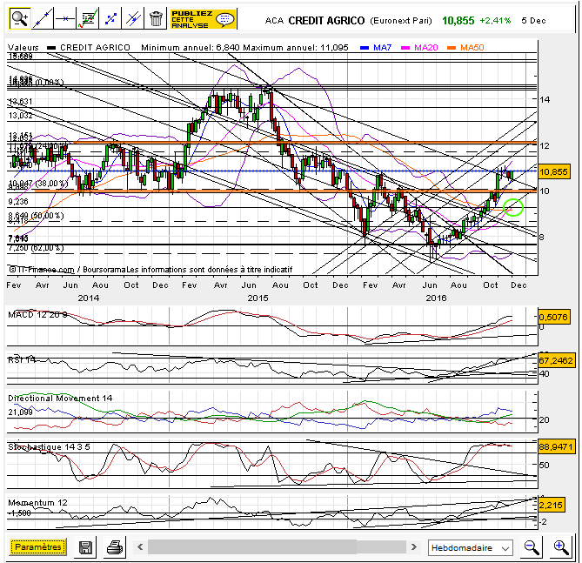Select the blue dotted line tool

tap(110, 17)
